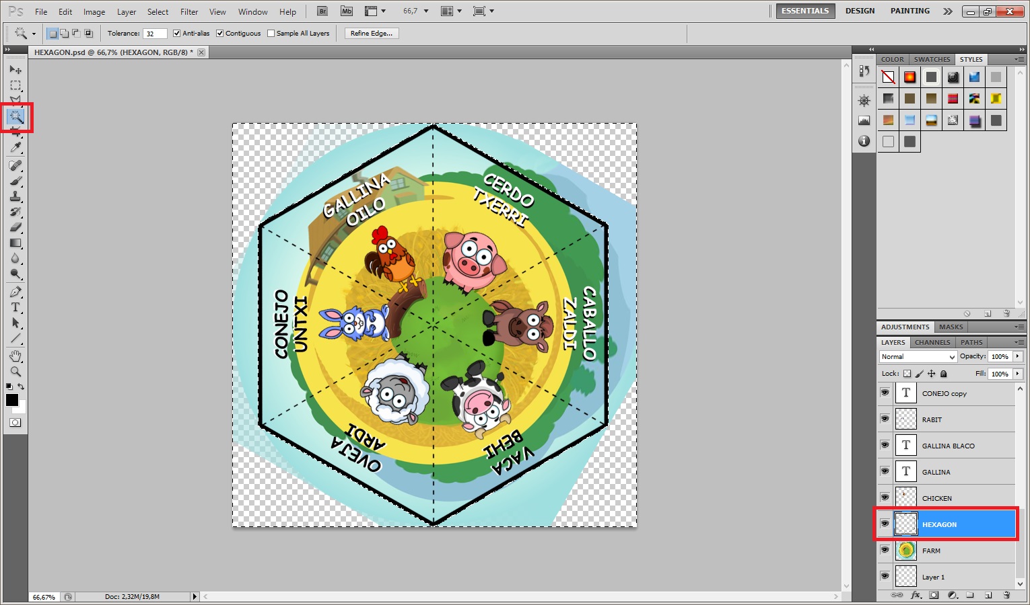Select the Clone Stamp tool
Screen dimensions: 1030x605
pyautogui.click(x=15, y=196)
